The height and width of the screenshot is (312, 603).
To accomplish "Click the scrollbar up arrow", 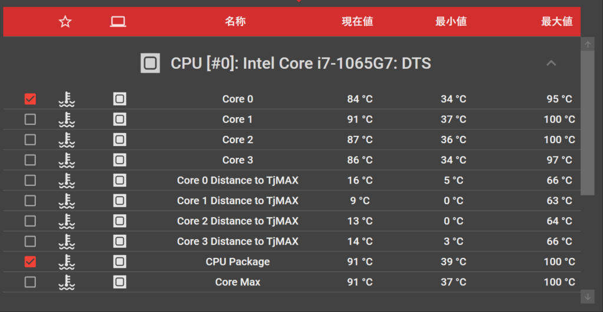I will (x=588, y=45).
